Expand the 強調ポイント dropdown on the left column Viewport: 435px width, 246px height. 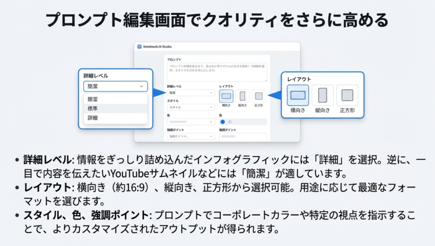tap(191, 136)
